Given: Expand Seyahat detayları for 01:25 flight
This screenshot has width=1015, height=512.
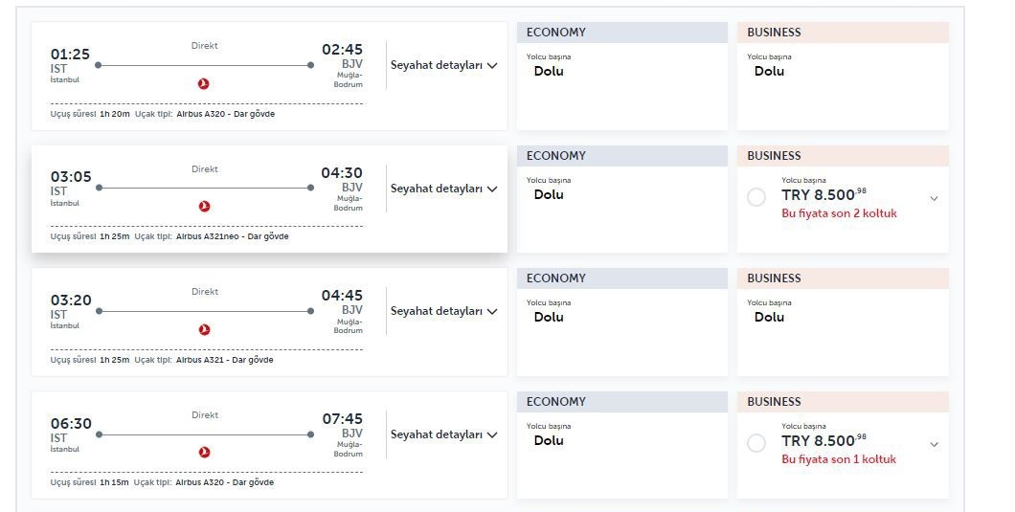Looking at the screenshot, I should point(444,65).
